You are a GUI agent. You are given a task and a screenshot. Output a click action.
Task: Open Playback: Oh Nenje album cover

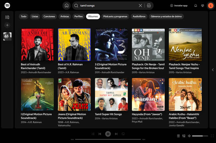tap(148, 45)
